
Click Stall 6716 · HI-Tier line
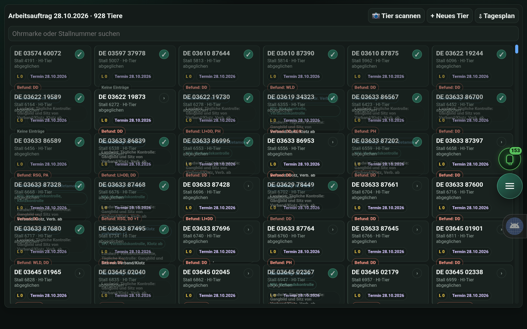coord(455,192)
